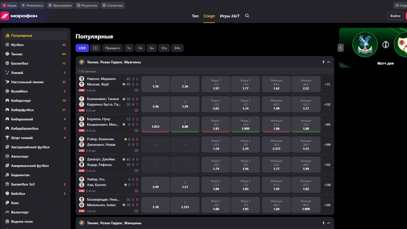407x229 pixels.
Task: Pick the 8.80 odds on Кецманович
Action: click(x=185, y=124)
